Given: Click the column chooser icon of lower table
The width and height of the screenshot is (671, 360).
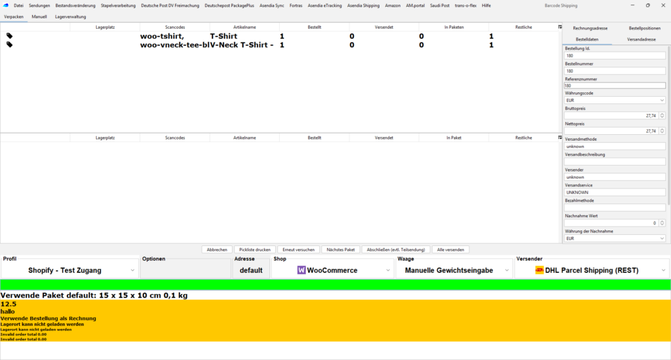Looking at the screenshot, I should point(560,137).
